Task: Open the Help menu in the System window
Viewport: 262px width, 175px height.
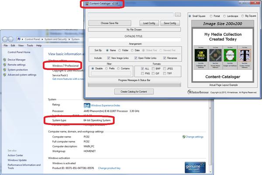Action: click(x=39, y=45)
